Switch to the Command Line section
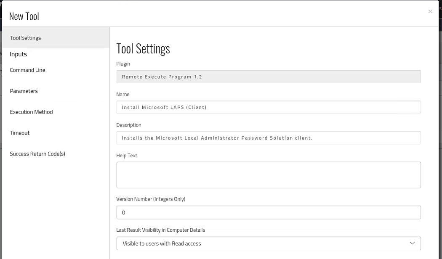The height and width of the screenshot is (259, 442). point(28,70)
